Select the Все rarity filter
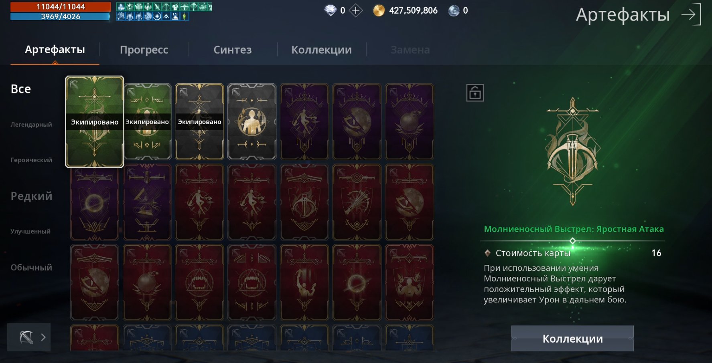The height and width of the screenshot is (363, 712). click(x=21, y=89)
